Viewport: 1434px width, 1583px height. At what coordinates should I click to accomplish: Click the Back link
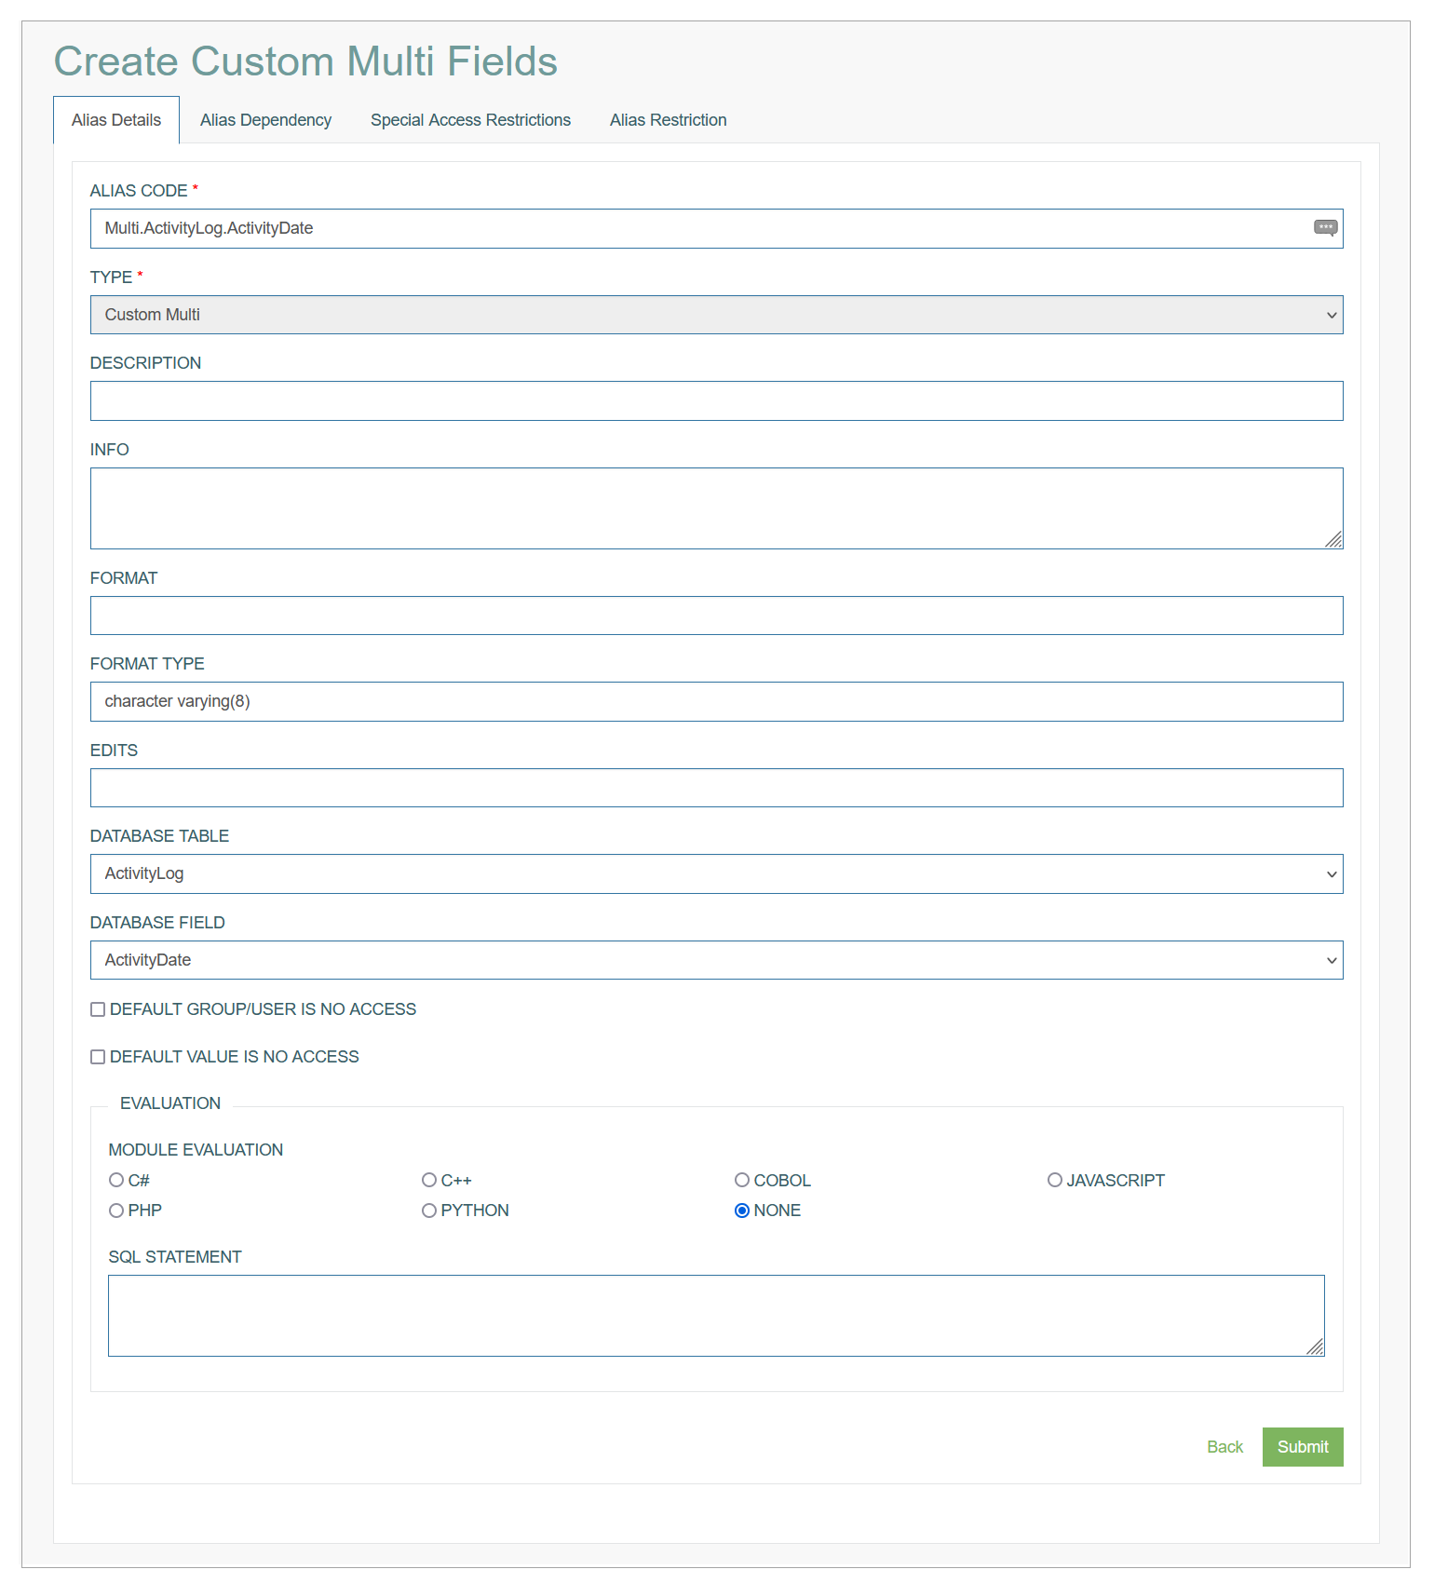click(x=1224, y=1447)
